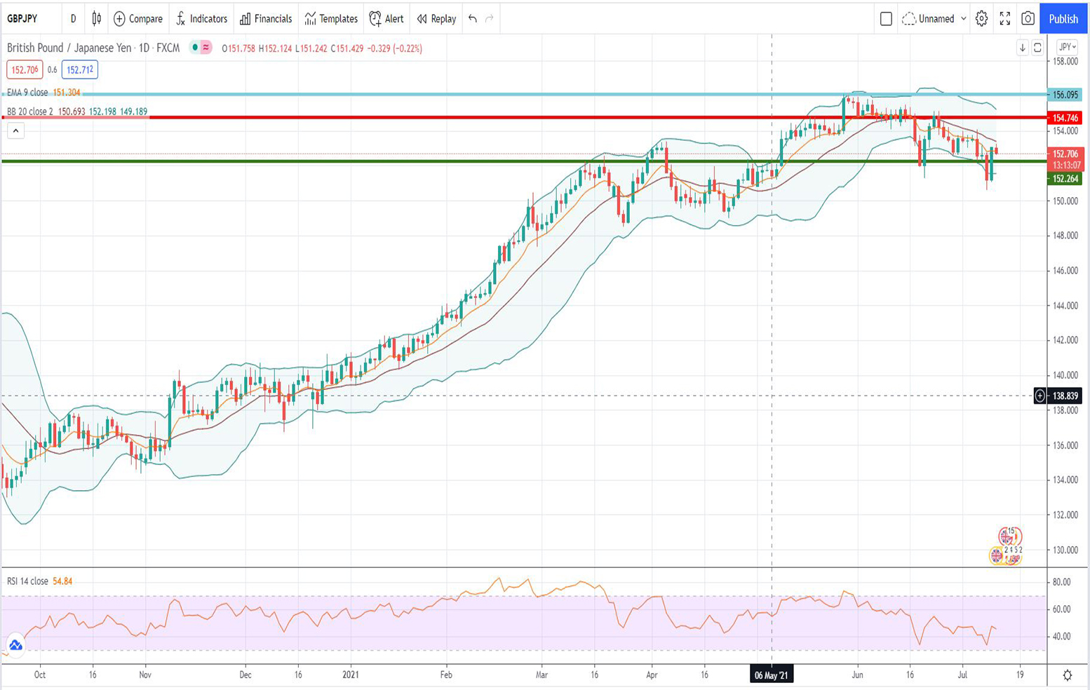
Task: Open the Templates menu
Action: click(331, 19)
